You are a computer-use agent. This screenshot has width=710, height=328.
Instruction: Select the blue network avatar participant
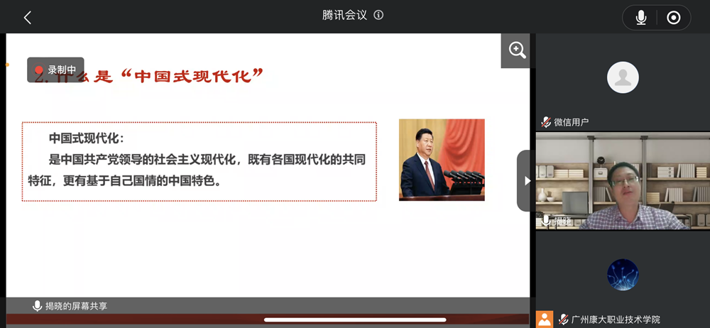[623, 275]
